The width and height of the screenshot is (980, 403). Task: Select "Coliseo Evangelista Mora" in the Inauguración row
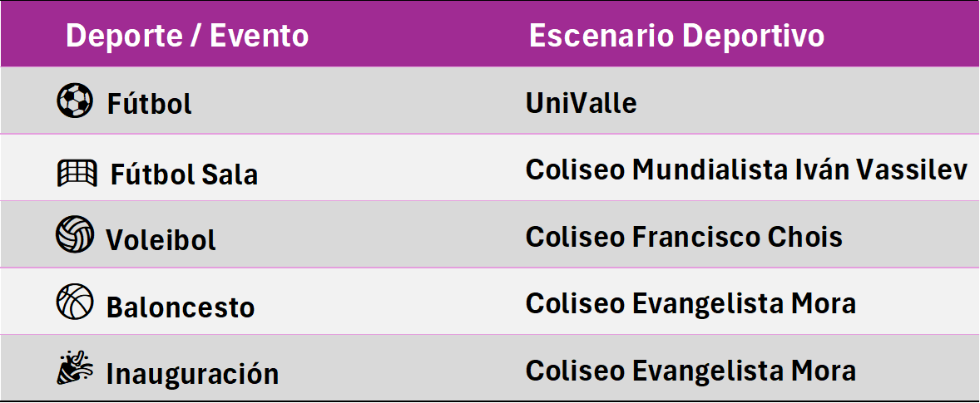[x=690, y=370]
